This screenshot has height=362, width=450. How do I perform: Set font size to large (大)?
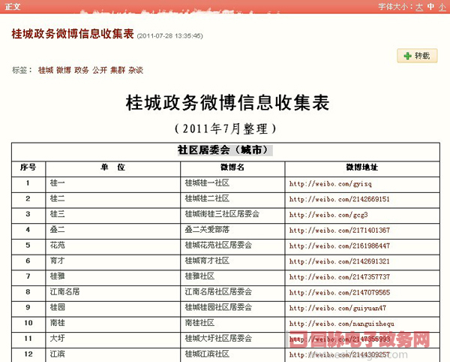pyautogui.click(x=420, y=7)
